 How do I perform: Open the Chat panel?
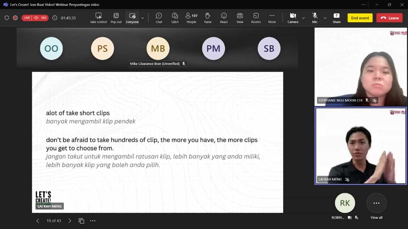159,17
